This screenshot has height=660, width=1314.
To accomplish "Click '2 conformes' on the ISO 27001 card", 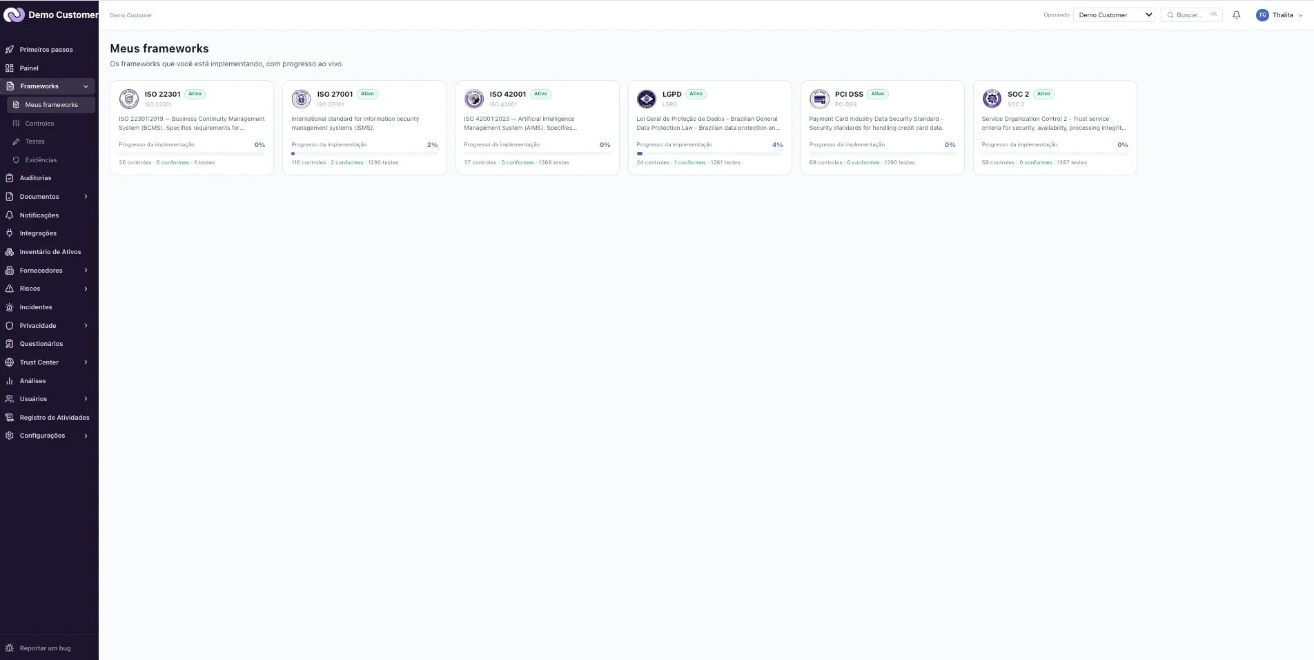I will [x=347, y=163].
